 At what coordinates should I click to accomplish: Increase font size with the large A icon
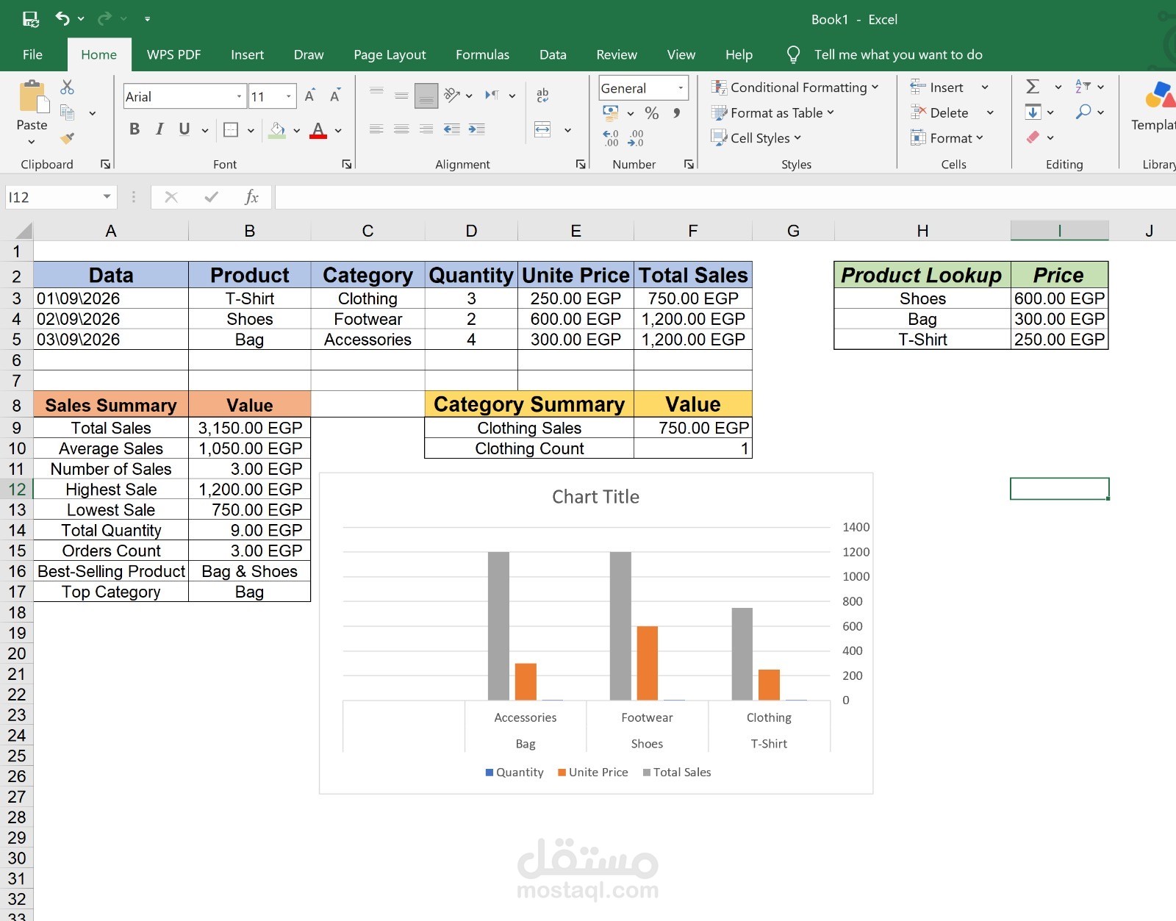[309, 96]
